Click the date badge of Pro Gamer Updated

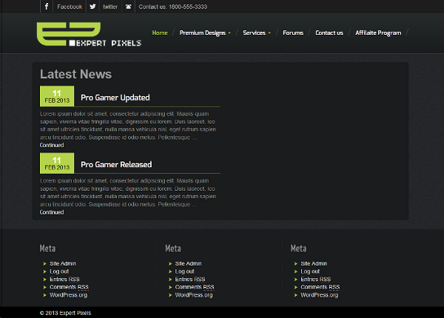click(57, 96)
